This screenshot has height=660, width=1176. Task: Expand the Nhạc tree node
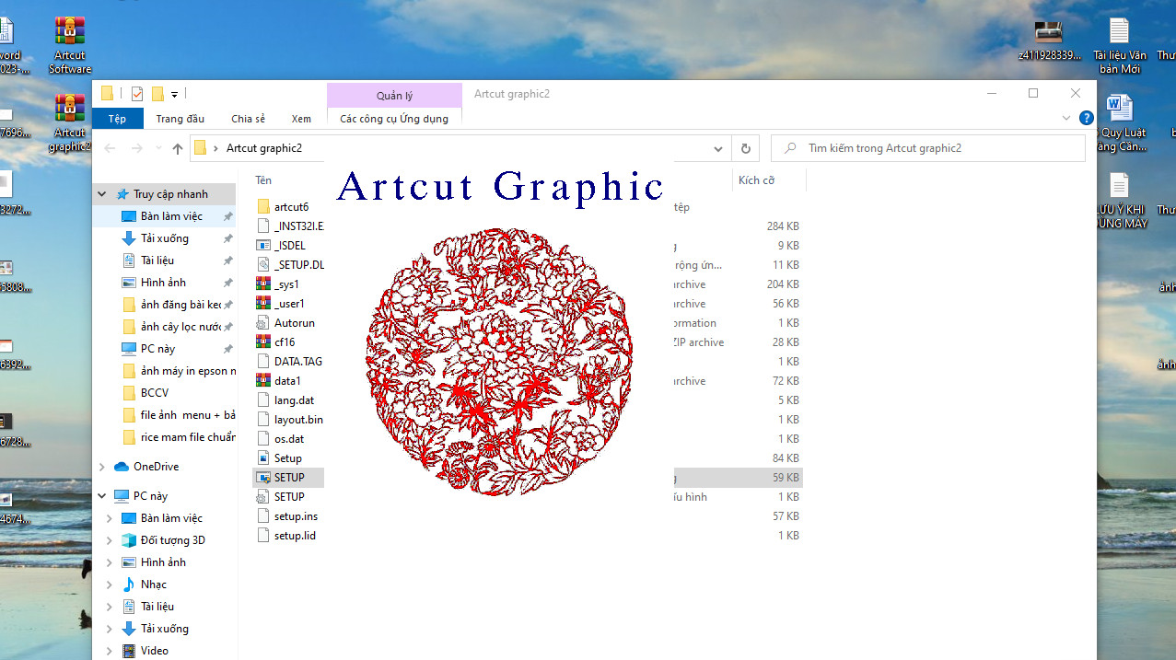click(x=111, y=585)
